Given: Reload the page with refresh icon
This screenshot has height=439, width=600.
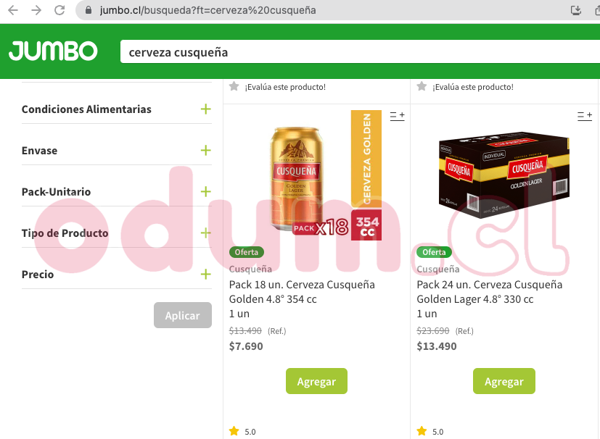Looking at the screenshot, I should point(59,10).
